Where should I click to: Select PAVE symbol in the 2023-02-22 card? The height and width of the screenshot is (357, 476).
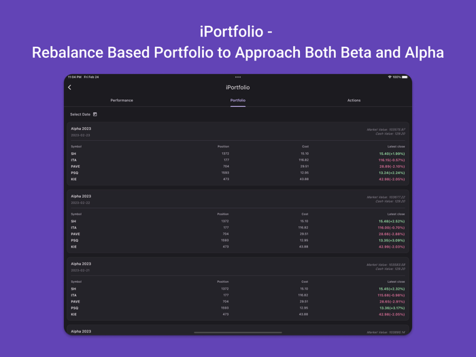75,234
